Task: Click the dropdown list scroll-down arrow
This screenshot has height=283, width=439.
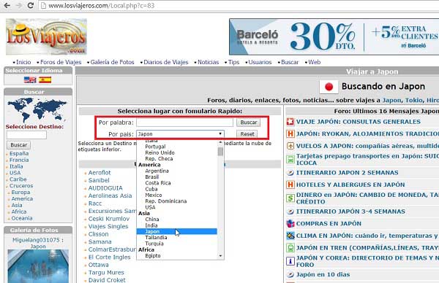Action: (221, 256)
